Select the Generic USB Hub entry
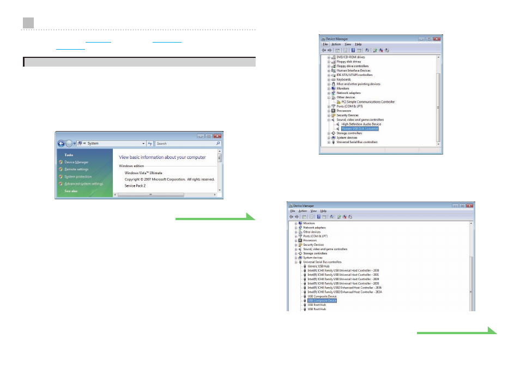Viewport: 520px width, 368px height. coord(318,266)
